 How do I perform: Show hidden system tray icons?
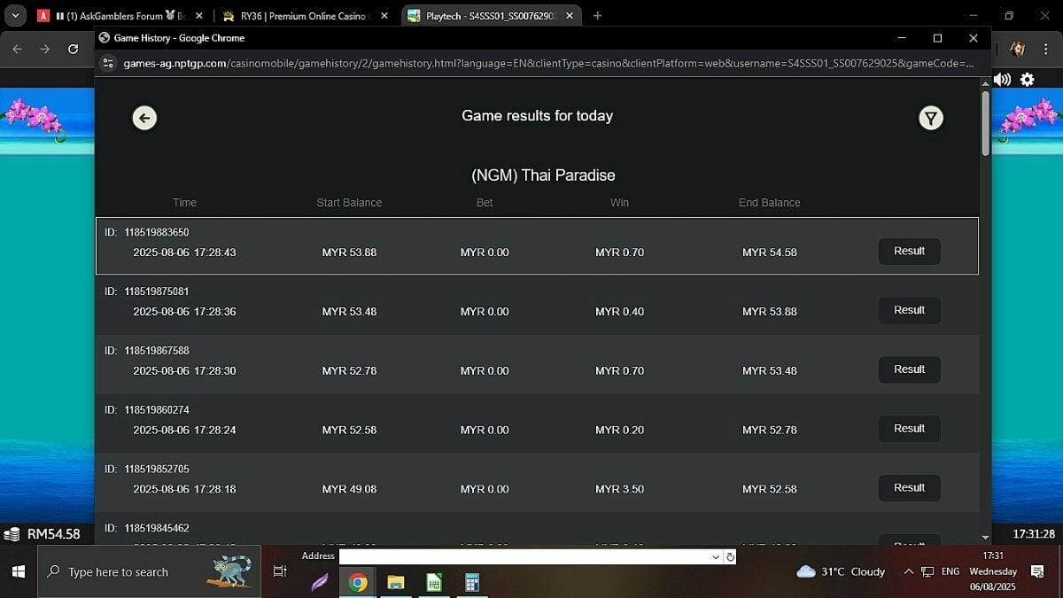tap(908, 571)
